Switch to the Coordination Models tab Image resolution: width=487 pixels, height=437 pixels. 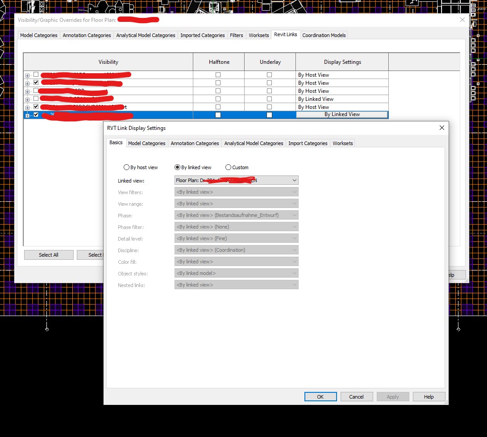(x=324, y=35)
